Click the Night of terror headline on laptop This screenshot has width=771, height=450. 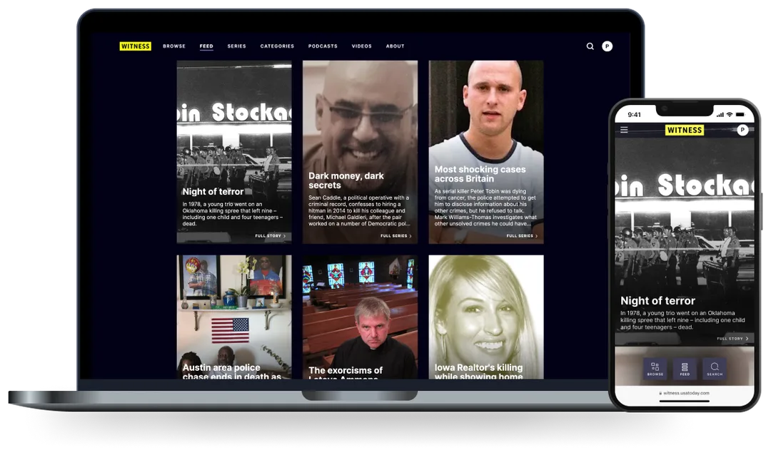point(213,192)
